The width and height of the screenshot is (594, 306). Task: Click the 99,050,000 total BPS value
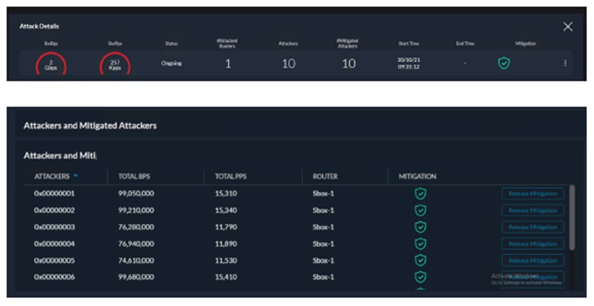point(136,194)
